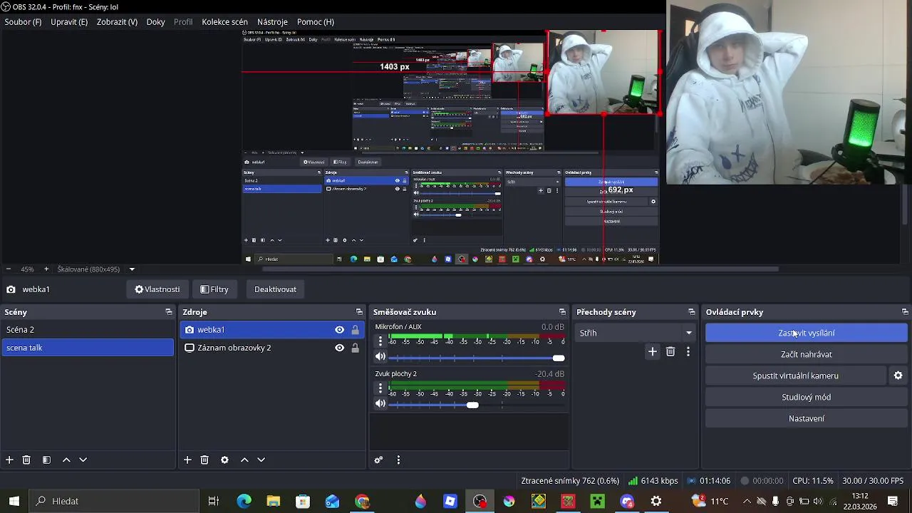Mute Zvuk plochy 2 audio

coord(380,404)
